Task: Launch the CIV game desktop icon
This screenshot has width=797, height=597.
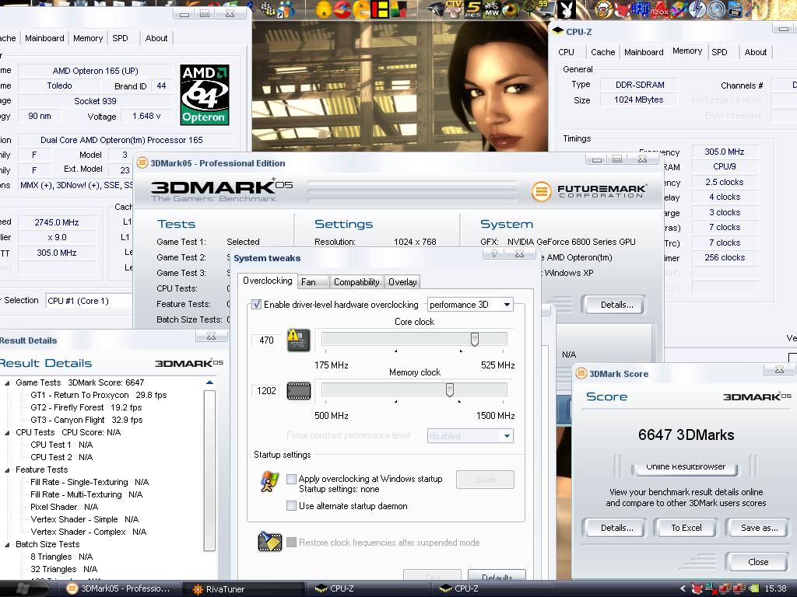Action: 454,9
